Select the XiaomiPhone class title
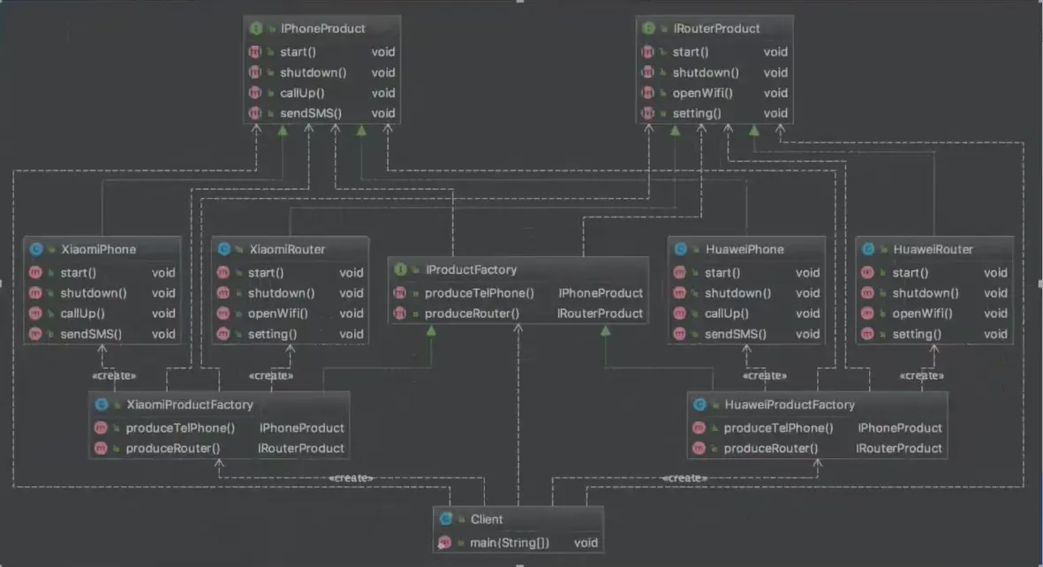The width and height of the screenshot is (1043, 567). 98,250
